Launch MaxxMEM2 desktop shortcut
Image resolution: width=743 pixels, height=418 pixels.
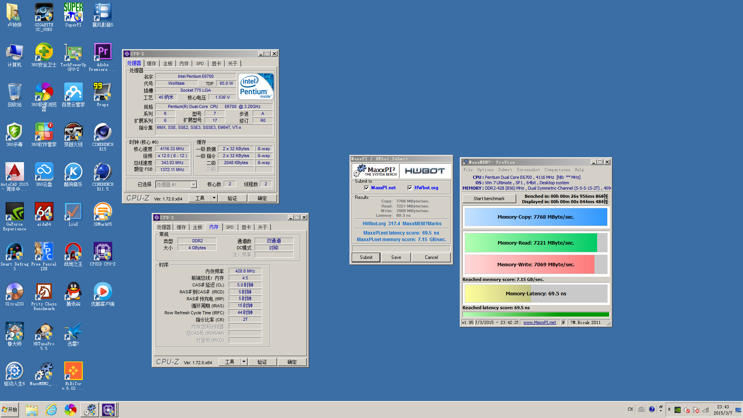click(x=44, y=373)
